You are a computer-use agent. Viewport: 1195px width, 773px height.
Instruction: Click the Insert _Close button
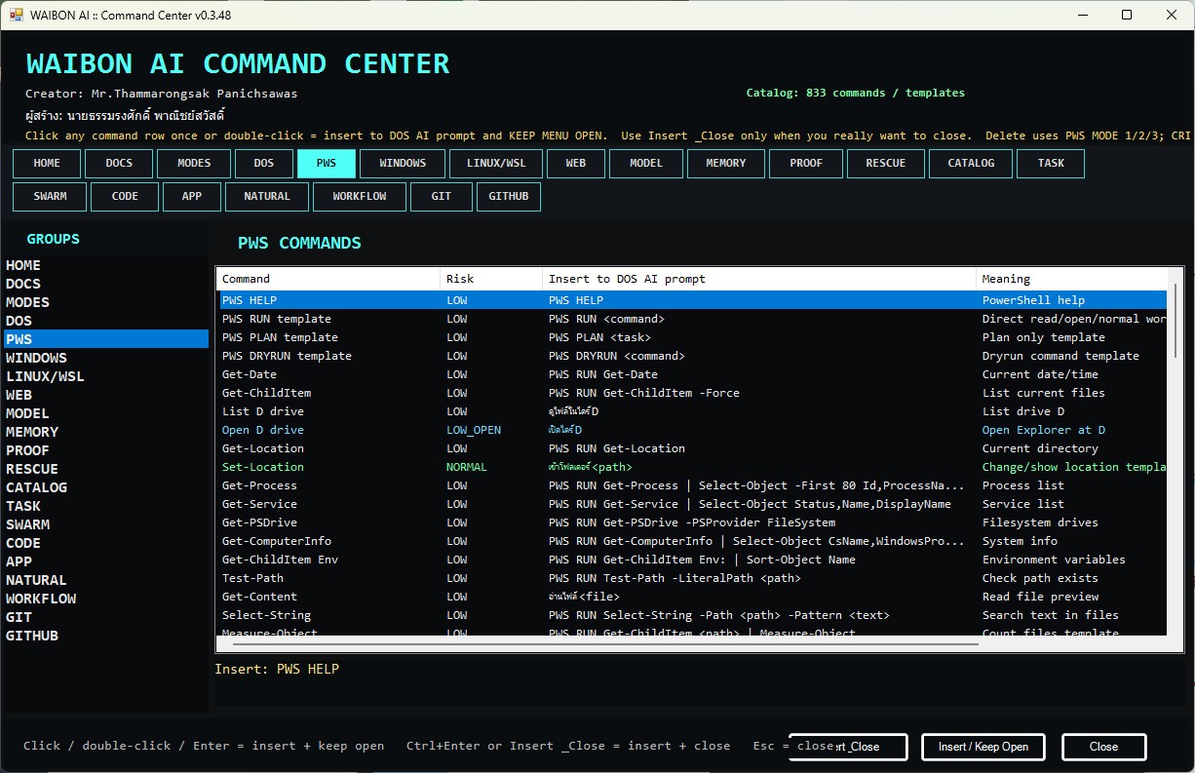848,747
